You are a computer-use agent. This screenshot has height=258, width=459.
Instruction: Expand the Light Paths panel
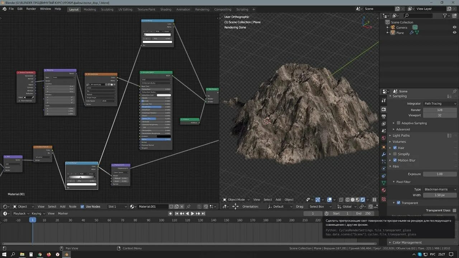pyautogui.click(x=401, y=135)
